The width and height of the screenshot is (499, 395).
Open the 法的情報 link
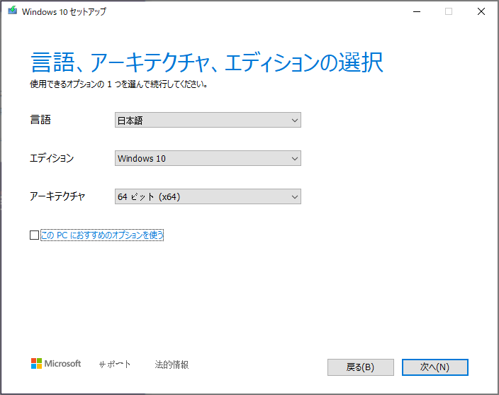pos(172,364)
